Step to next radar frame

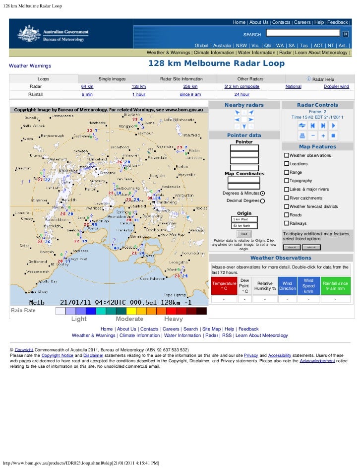323,126
